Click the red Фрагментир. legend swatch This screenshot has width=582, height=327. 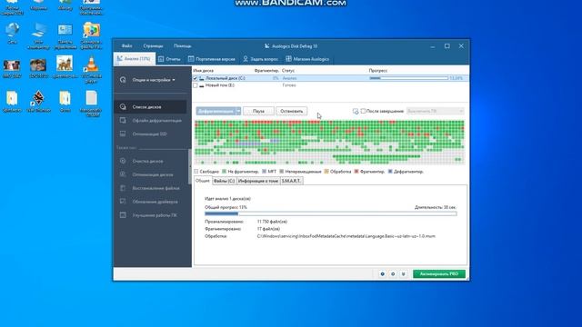(x=356, y=172)
